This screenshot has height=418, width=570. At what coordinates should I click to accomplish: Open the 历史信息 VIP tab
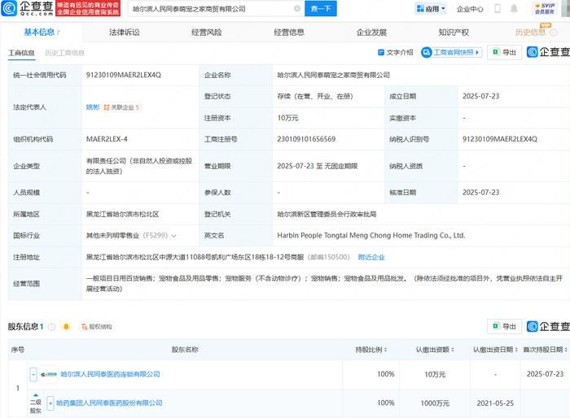coord(530,33)
